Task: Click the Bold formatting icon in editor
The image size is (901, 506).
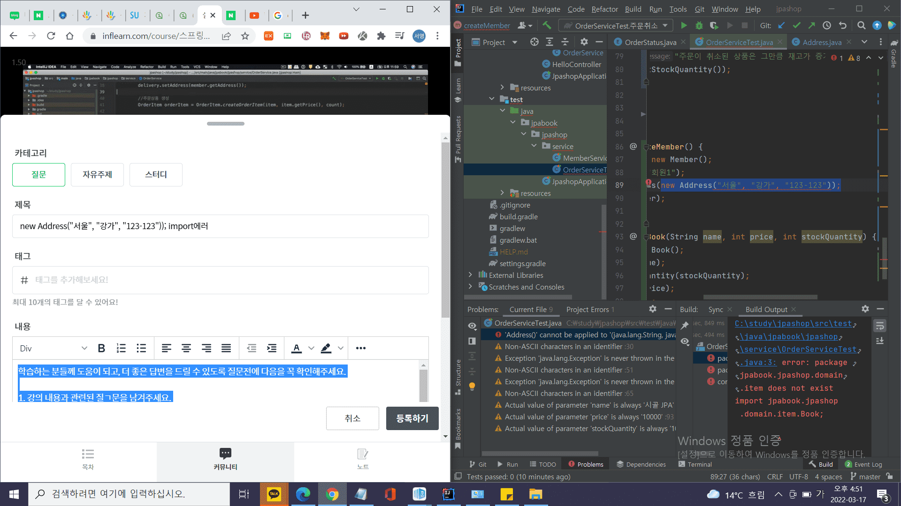Action: pyautogui.click(x=101, y=348)
